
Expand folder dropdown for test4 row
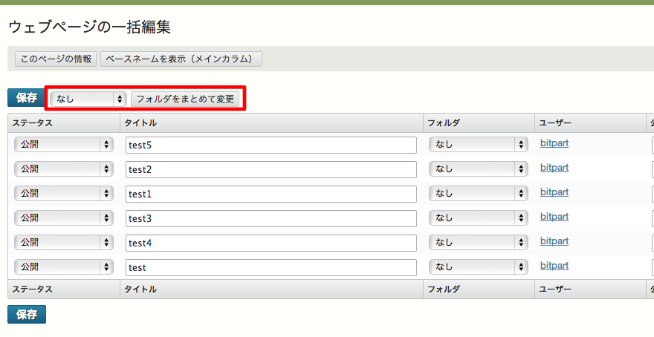point(479,243)
